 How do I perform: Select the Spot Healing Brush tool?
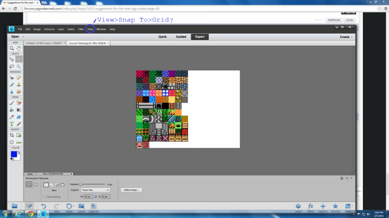point(19,78)
